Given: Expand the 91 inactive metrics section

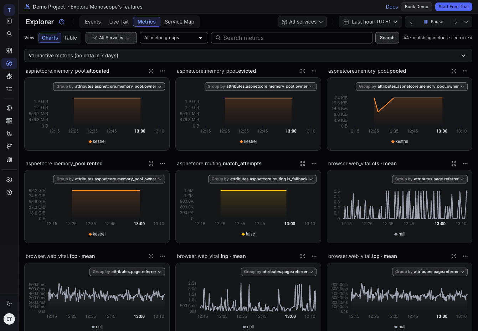Looking at the screenshot, I should point(248,56).
